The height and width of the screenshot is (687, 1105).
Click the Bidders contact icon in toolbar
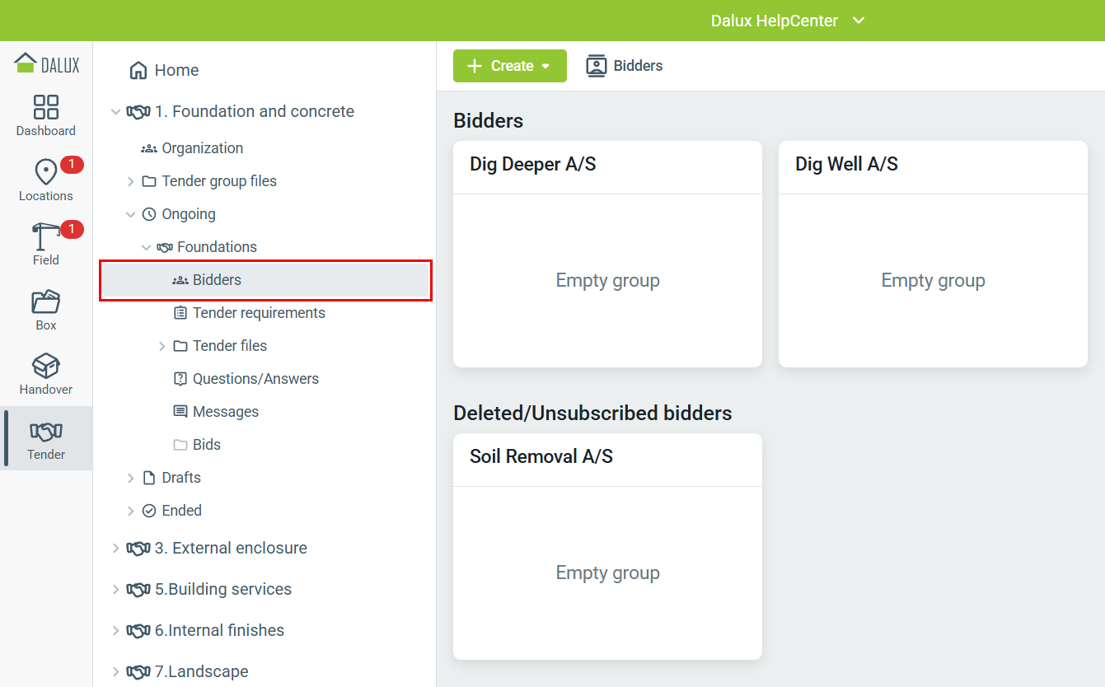click(x=597, y=66)
